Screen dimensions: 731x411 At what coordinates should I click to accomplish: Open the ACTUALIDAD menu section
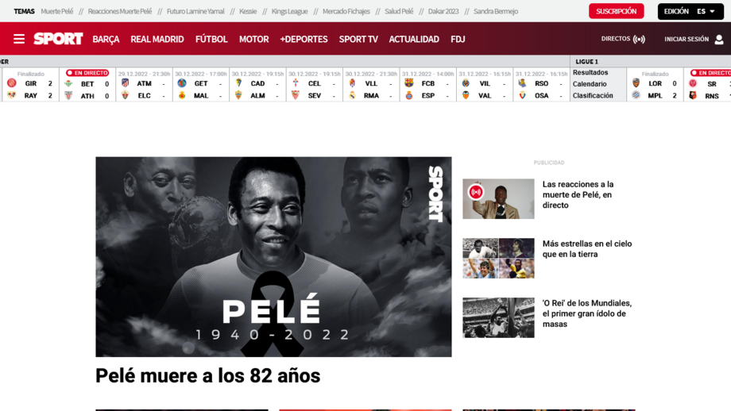414,39
